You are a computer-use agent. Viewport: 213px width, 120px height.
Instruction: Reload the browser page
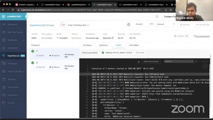click(x=13, y=10)
